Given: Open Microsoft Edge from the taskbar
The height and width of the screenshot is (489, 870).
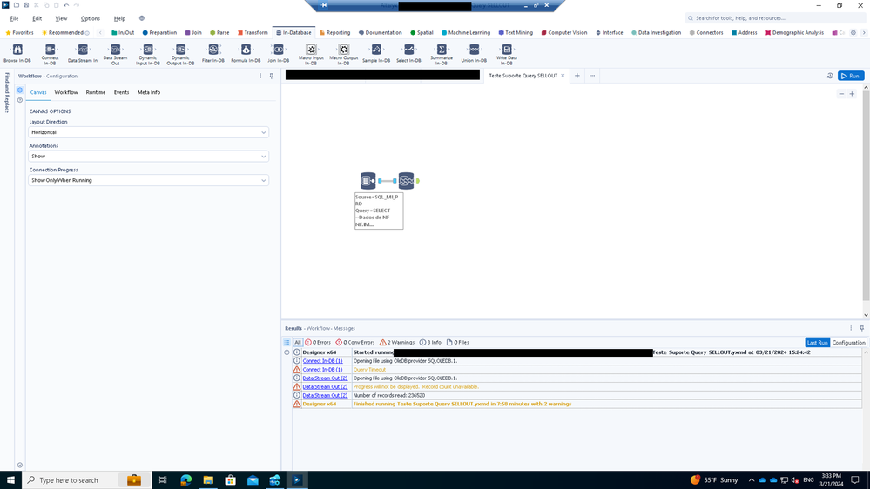Looking at the screenshot, I should (x=185, y=480).
